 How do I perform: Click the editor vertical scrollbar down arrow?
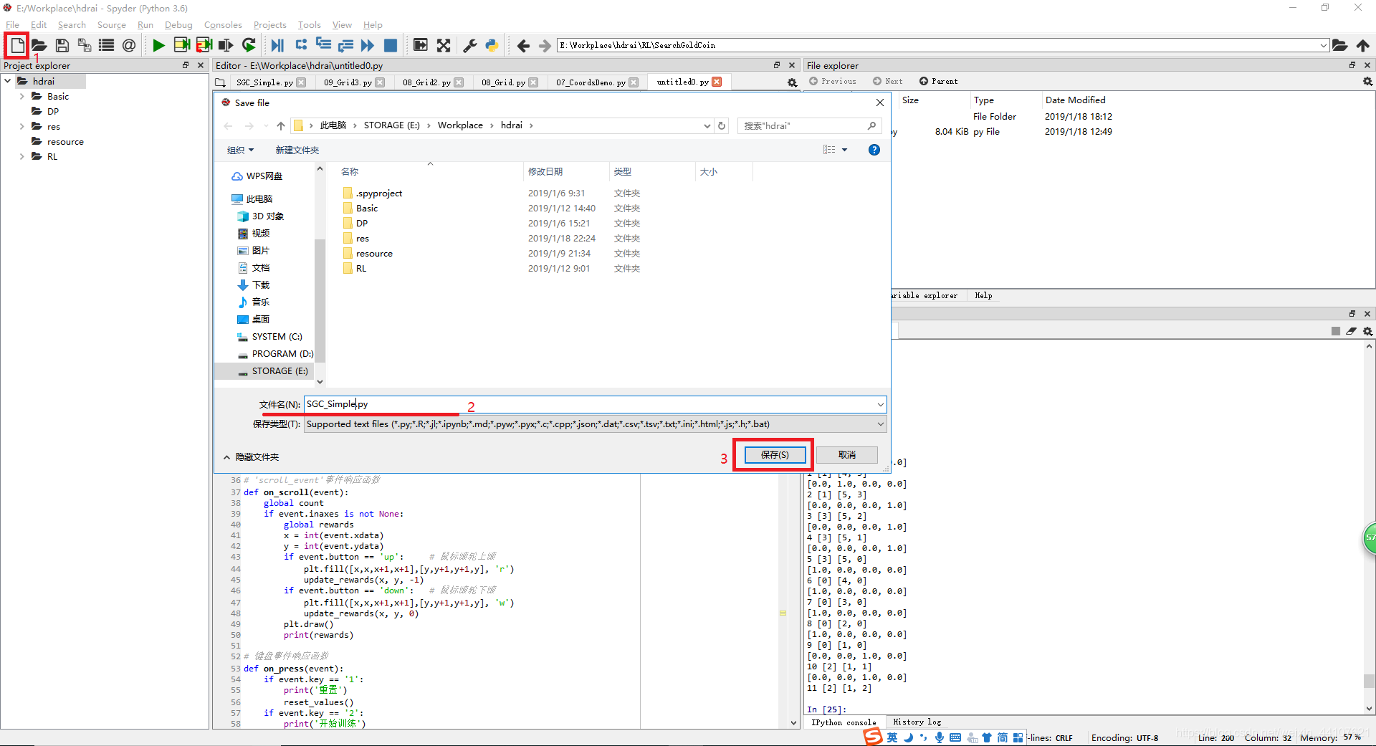[x=793, y=723]
